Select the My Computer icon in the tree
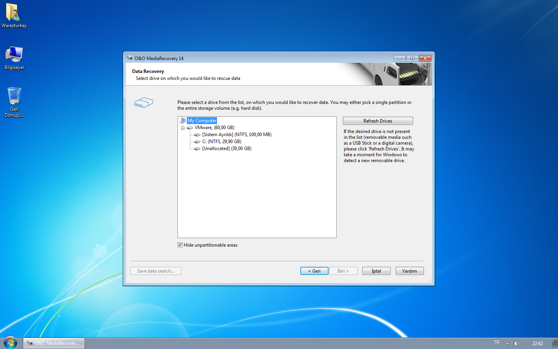 [x=183, y=121]
